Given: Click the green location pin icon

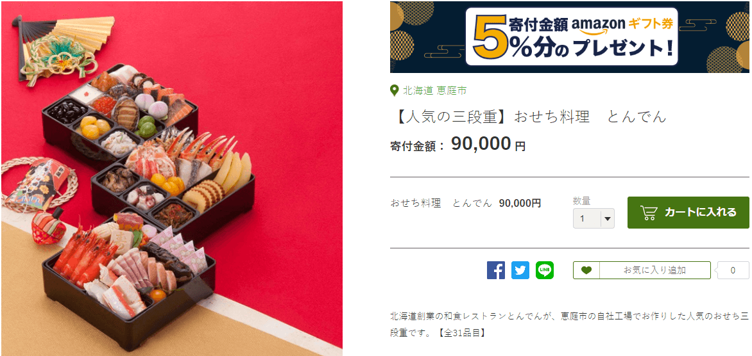Looking at the screenshot, I should coord(394,90).
